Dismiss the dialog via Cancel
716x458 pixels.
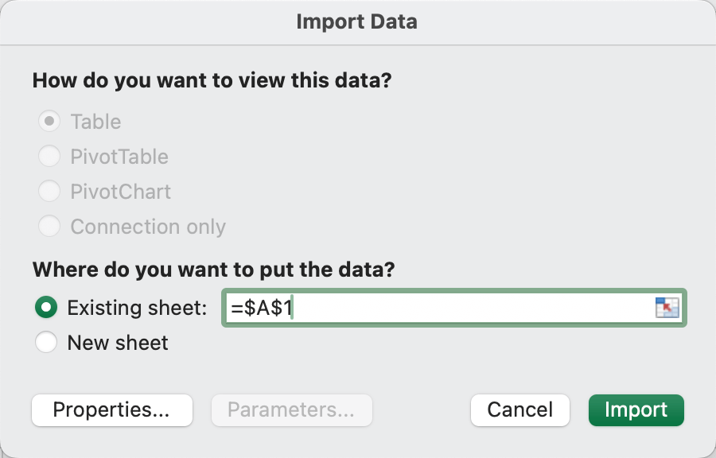pos(519,410)
